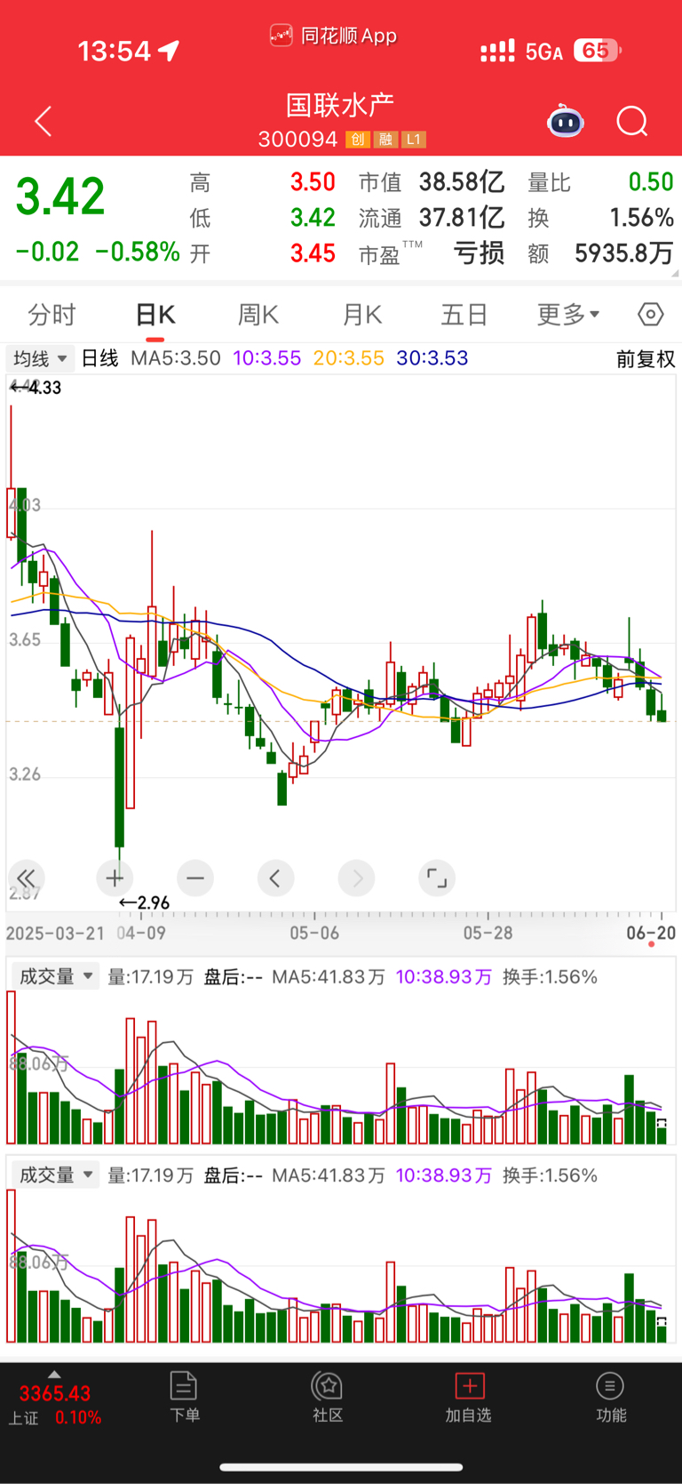This screenshot has width=682, height=1484.
Task: Open 社区 community section
Action: coord(328,1398)
